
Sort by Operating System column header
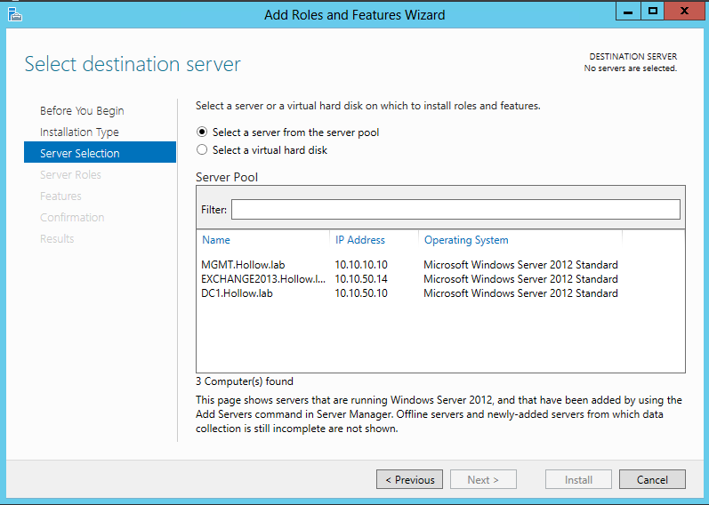coord(466,240)
